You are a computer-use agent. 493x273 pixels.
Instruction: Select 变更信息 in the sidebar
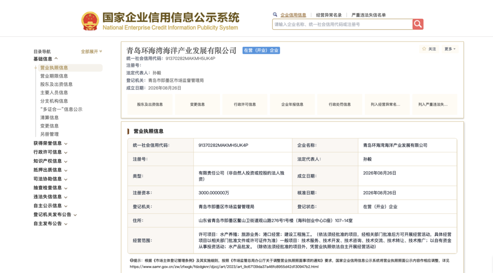coord(49,126)
